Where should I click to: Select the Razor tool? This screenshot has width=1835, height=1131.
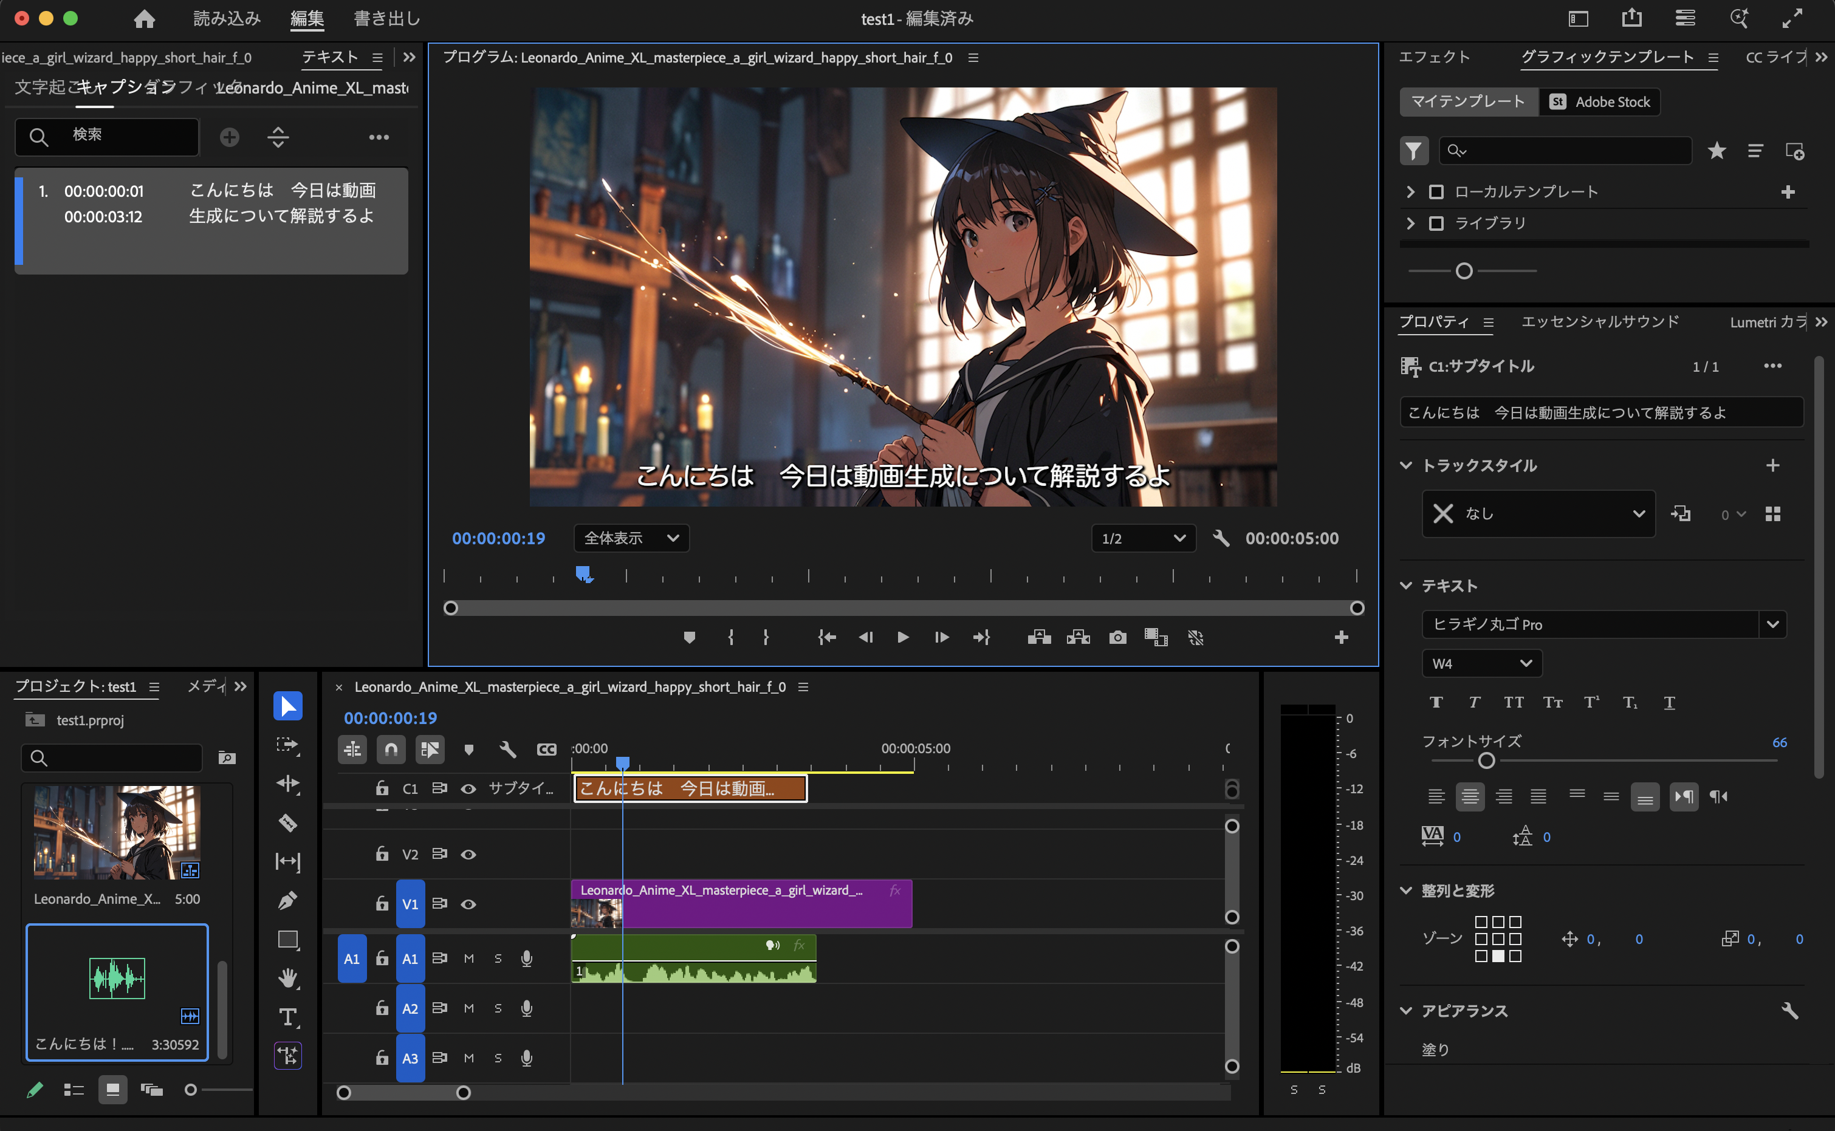click(x=288, y=823)
